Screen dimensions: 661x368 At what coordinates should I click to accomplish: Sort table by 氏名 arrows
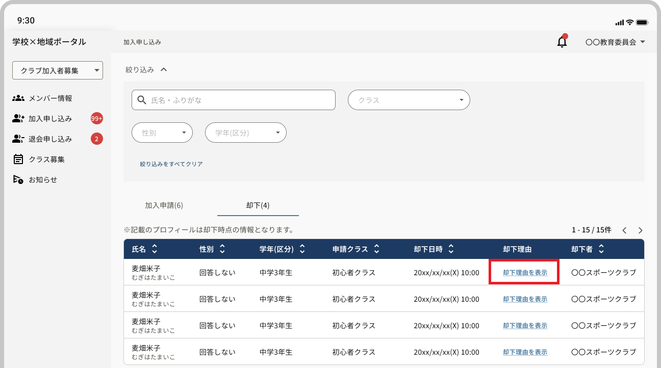tap(155, 249)
